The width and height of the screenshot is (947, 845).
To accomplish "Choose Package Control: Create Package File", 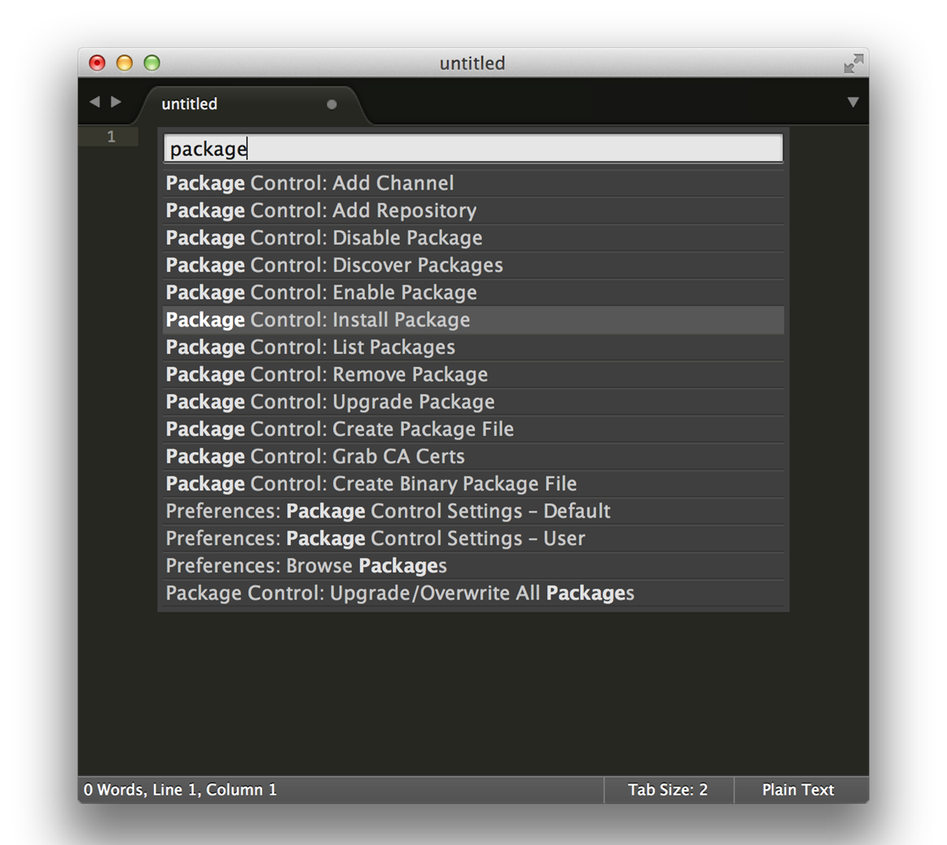I will pos(473,429).
